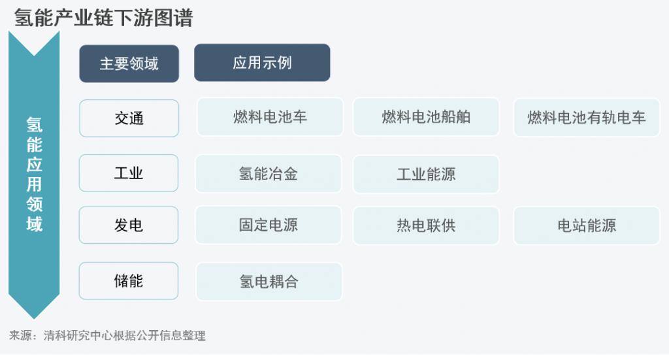669x355 pixels.
Task: Click the 电站能源 example box
Action: pyautogui.click(x=587, y=226)
